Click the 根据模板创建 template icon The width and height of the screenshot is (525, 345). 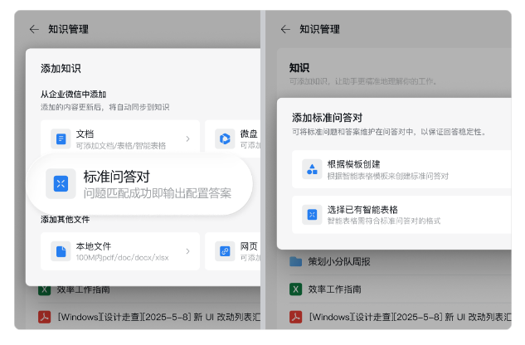tap(312, 169)
